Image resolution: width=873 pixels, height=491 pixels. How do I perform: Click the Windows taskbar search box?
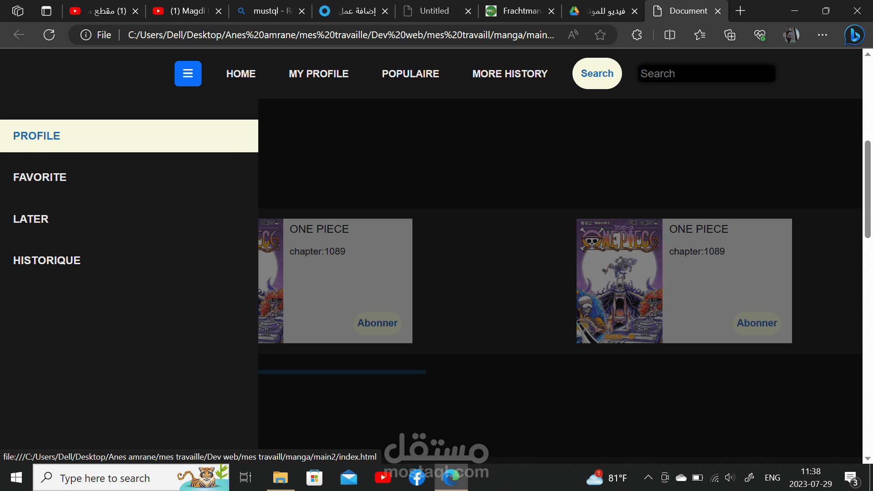tap(131, 477)
